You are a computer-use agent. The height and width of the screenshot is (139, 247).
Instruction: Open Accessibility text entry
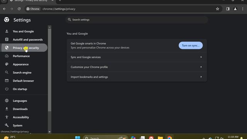(x=21, y=117)
